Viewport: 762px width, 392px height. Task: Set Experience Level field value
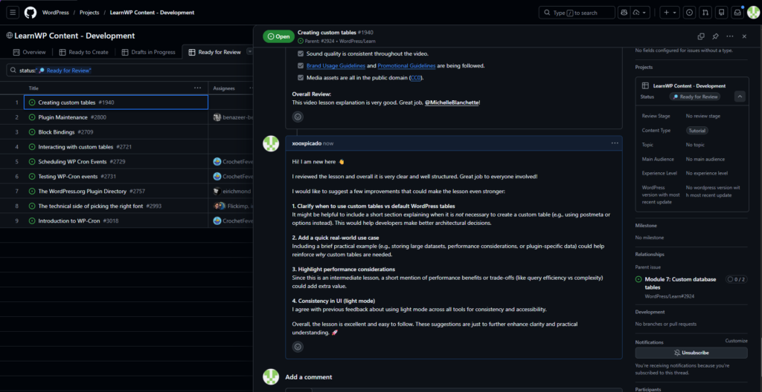(707, 173)
